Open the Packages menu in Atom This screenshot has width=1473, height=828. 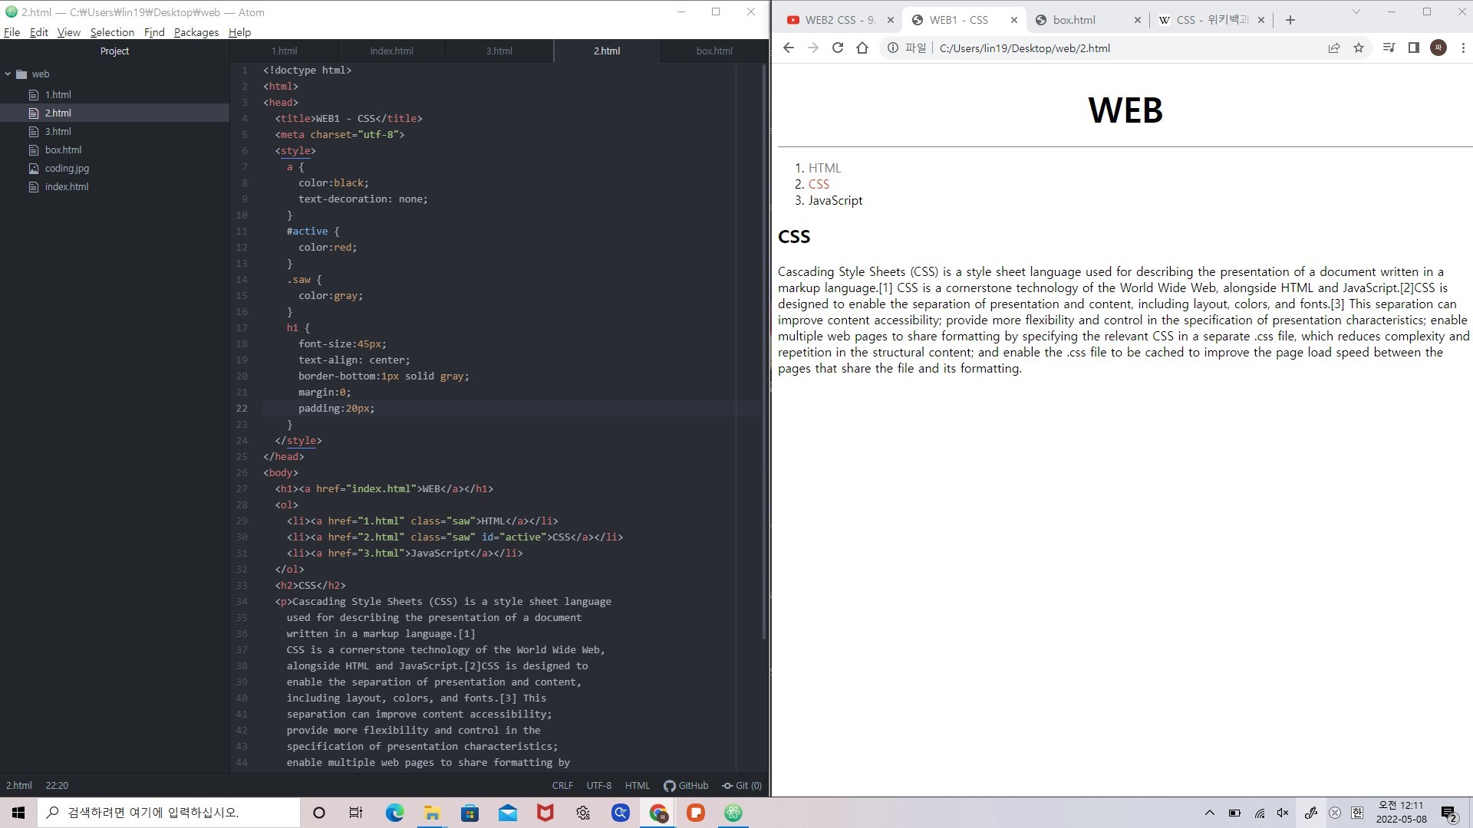pyautogui.click(x=196, y=32)
